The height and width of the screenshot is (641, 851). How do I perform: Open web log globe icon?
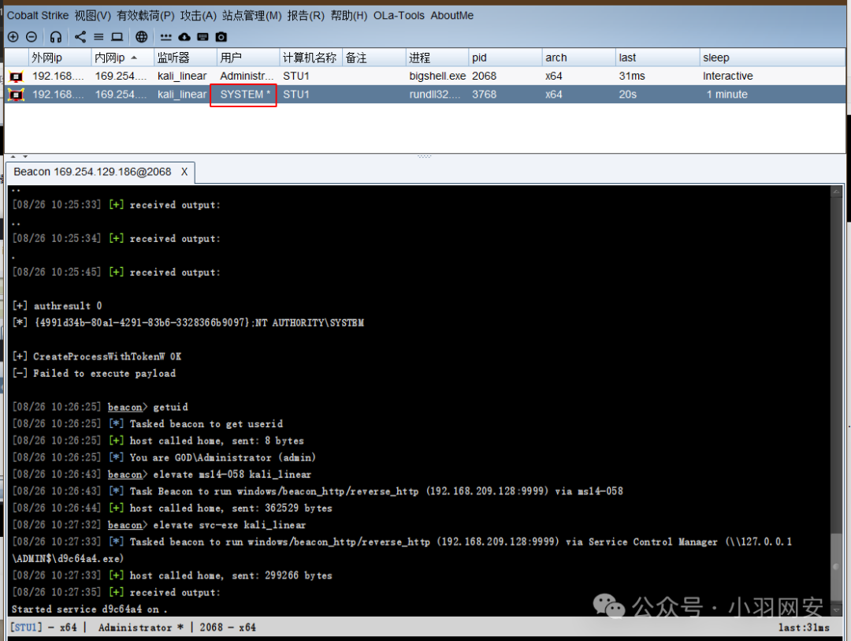141,37
